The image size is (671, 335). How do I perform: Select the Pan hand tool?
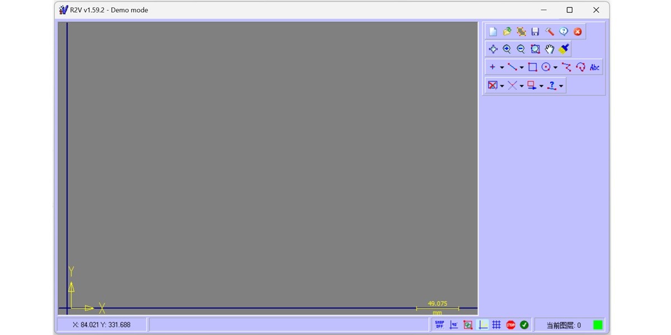[549, 49]
